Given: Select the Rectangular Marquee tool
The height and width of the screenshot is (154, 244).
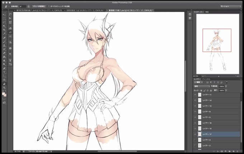Looking at the screenshot, I should tap(4, 19).
